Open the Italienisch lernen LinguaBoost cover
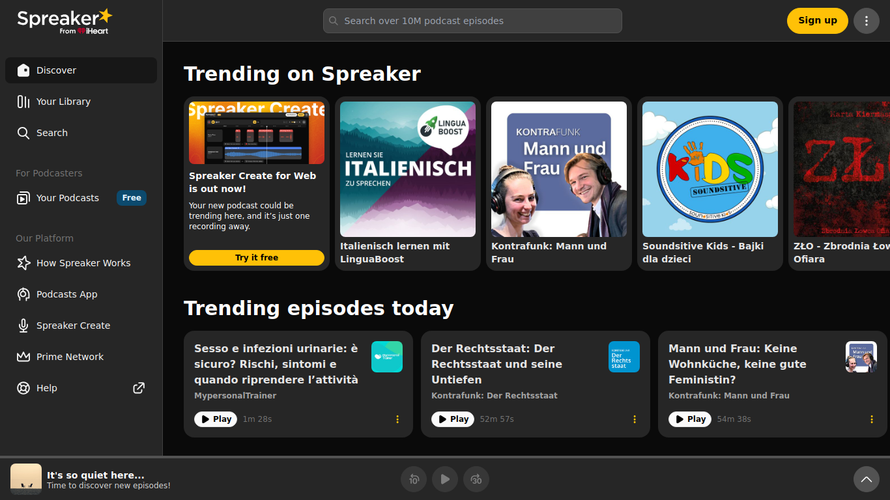890x500 pixels. (408, 169)
